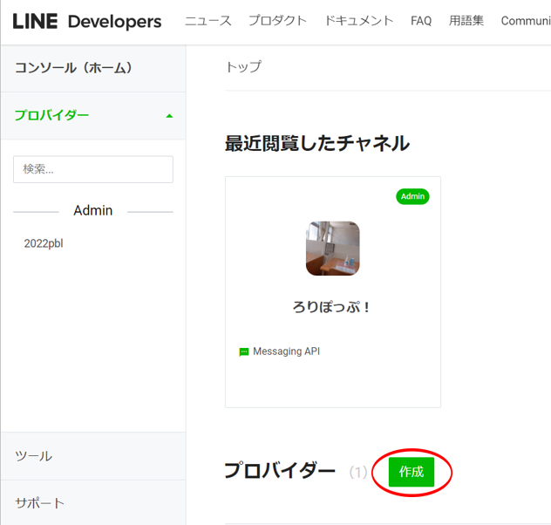Click the Messaging API label
Screen dimensions: 551x525
coord(286,351)
